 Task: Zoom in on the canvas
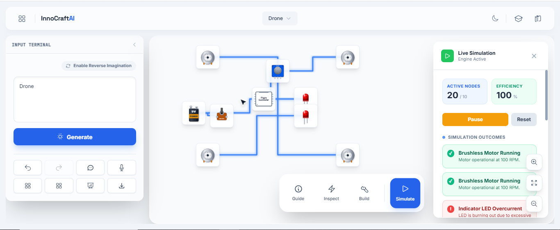534,162
